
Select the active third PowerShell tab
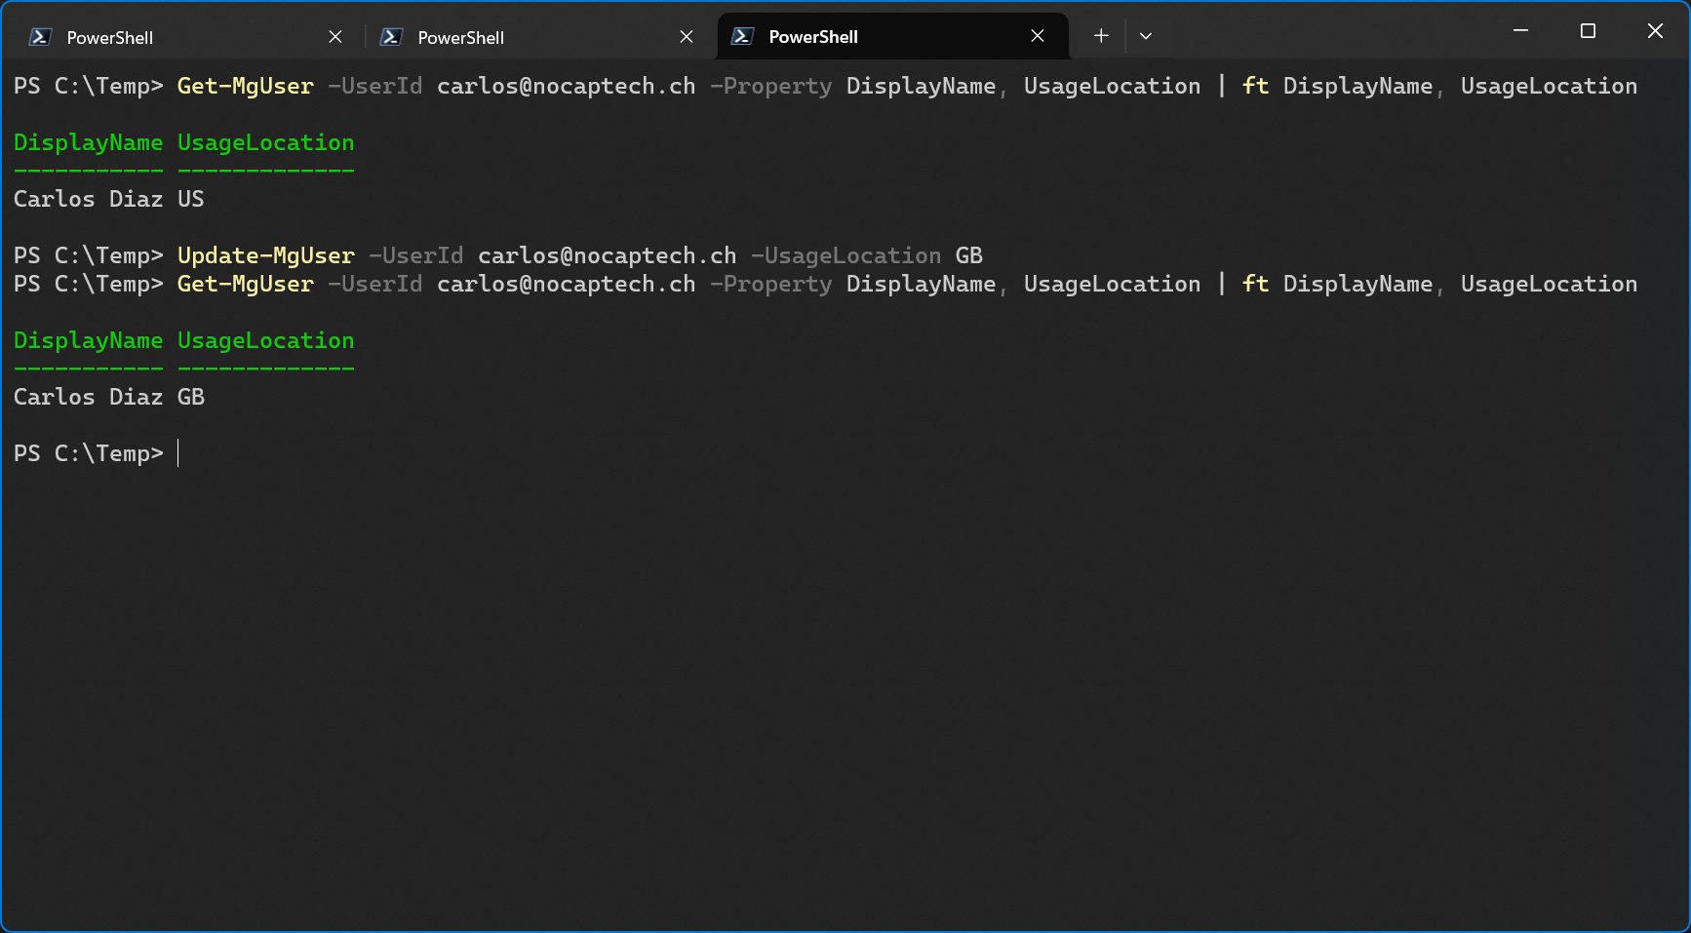tap(892, 37)
